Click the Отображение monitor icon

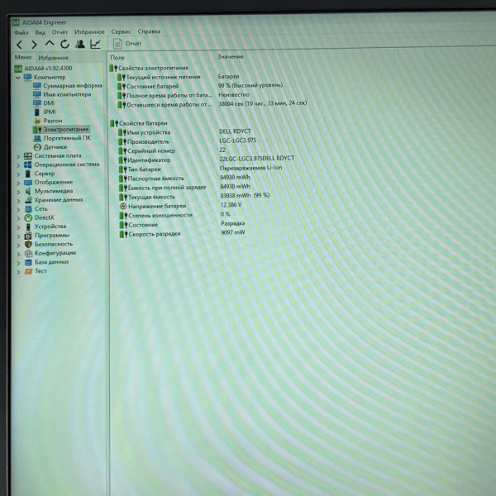[28, 183]
